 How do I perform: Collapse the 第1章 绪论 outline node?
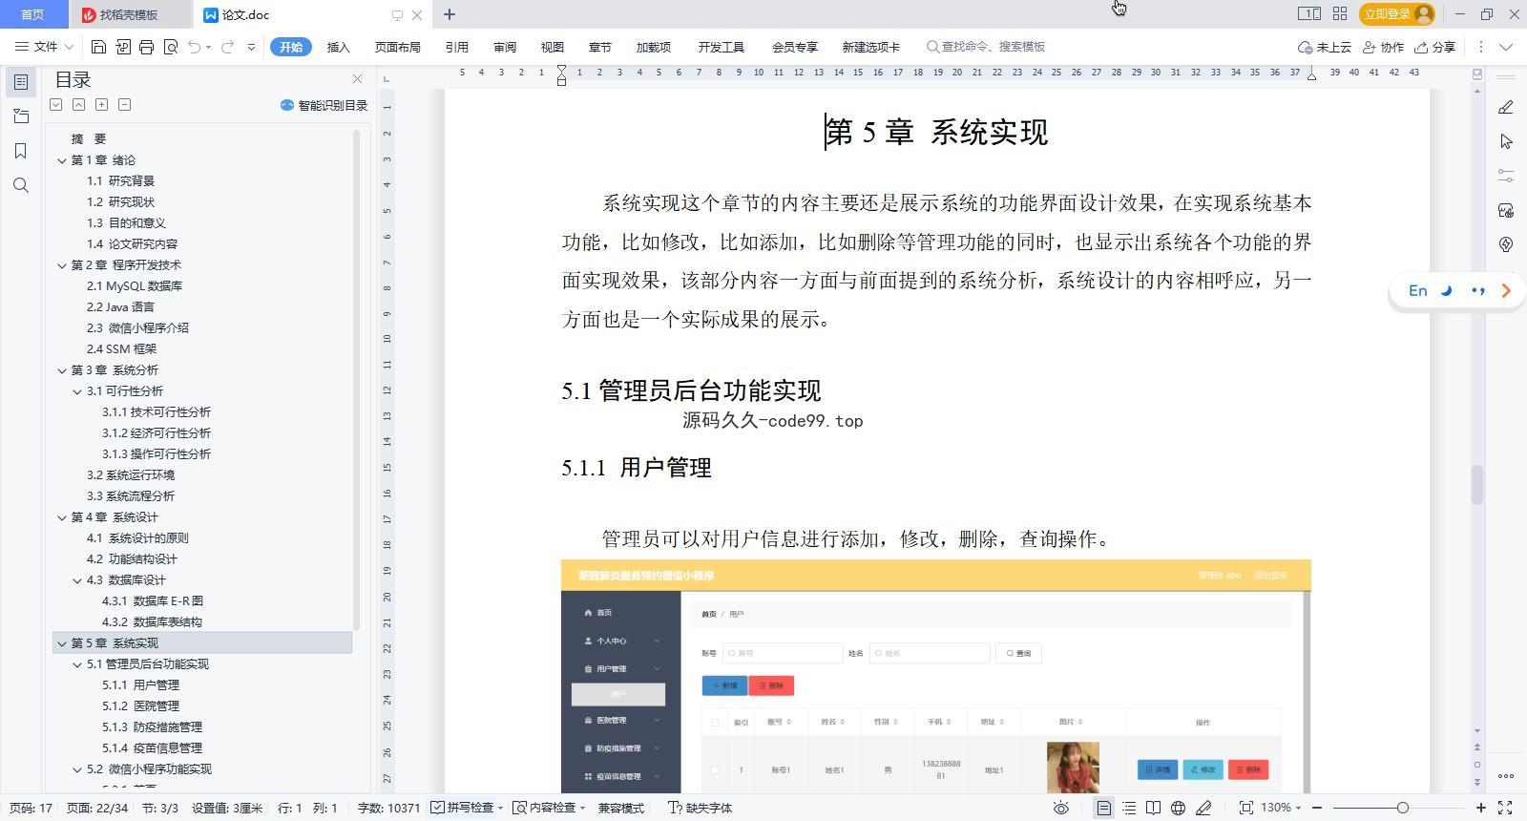pos(62,160)
